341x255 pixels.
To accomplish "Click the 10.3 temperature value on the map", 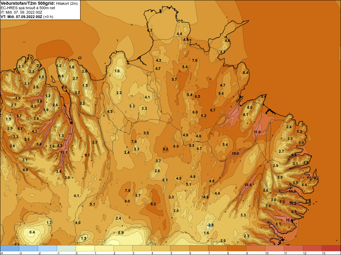I will [x=293, y=203].
